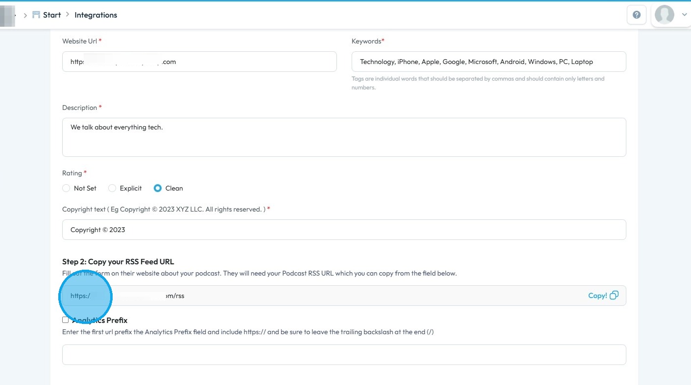This screenshot has height=385, width=691.
Task: Click the empty Analytics Prefix input box
Action: (344, 355)
